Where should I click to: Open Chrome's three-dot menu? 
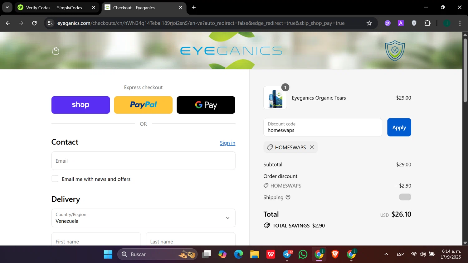click(x=460, y=23)
